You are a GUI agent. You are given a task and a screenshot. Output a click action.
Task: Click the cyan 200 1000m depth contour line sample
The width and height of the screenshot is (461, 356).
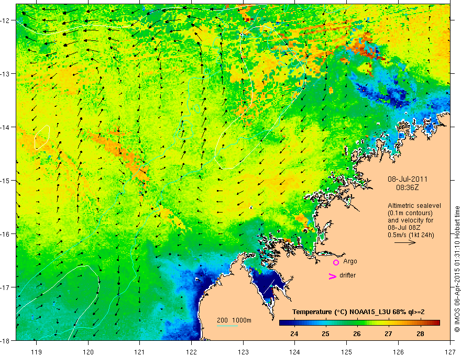tap(227, 326)
